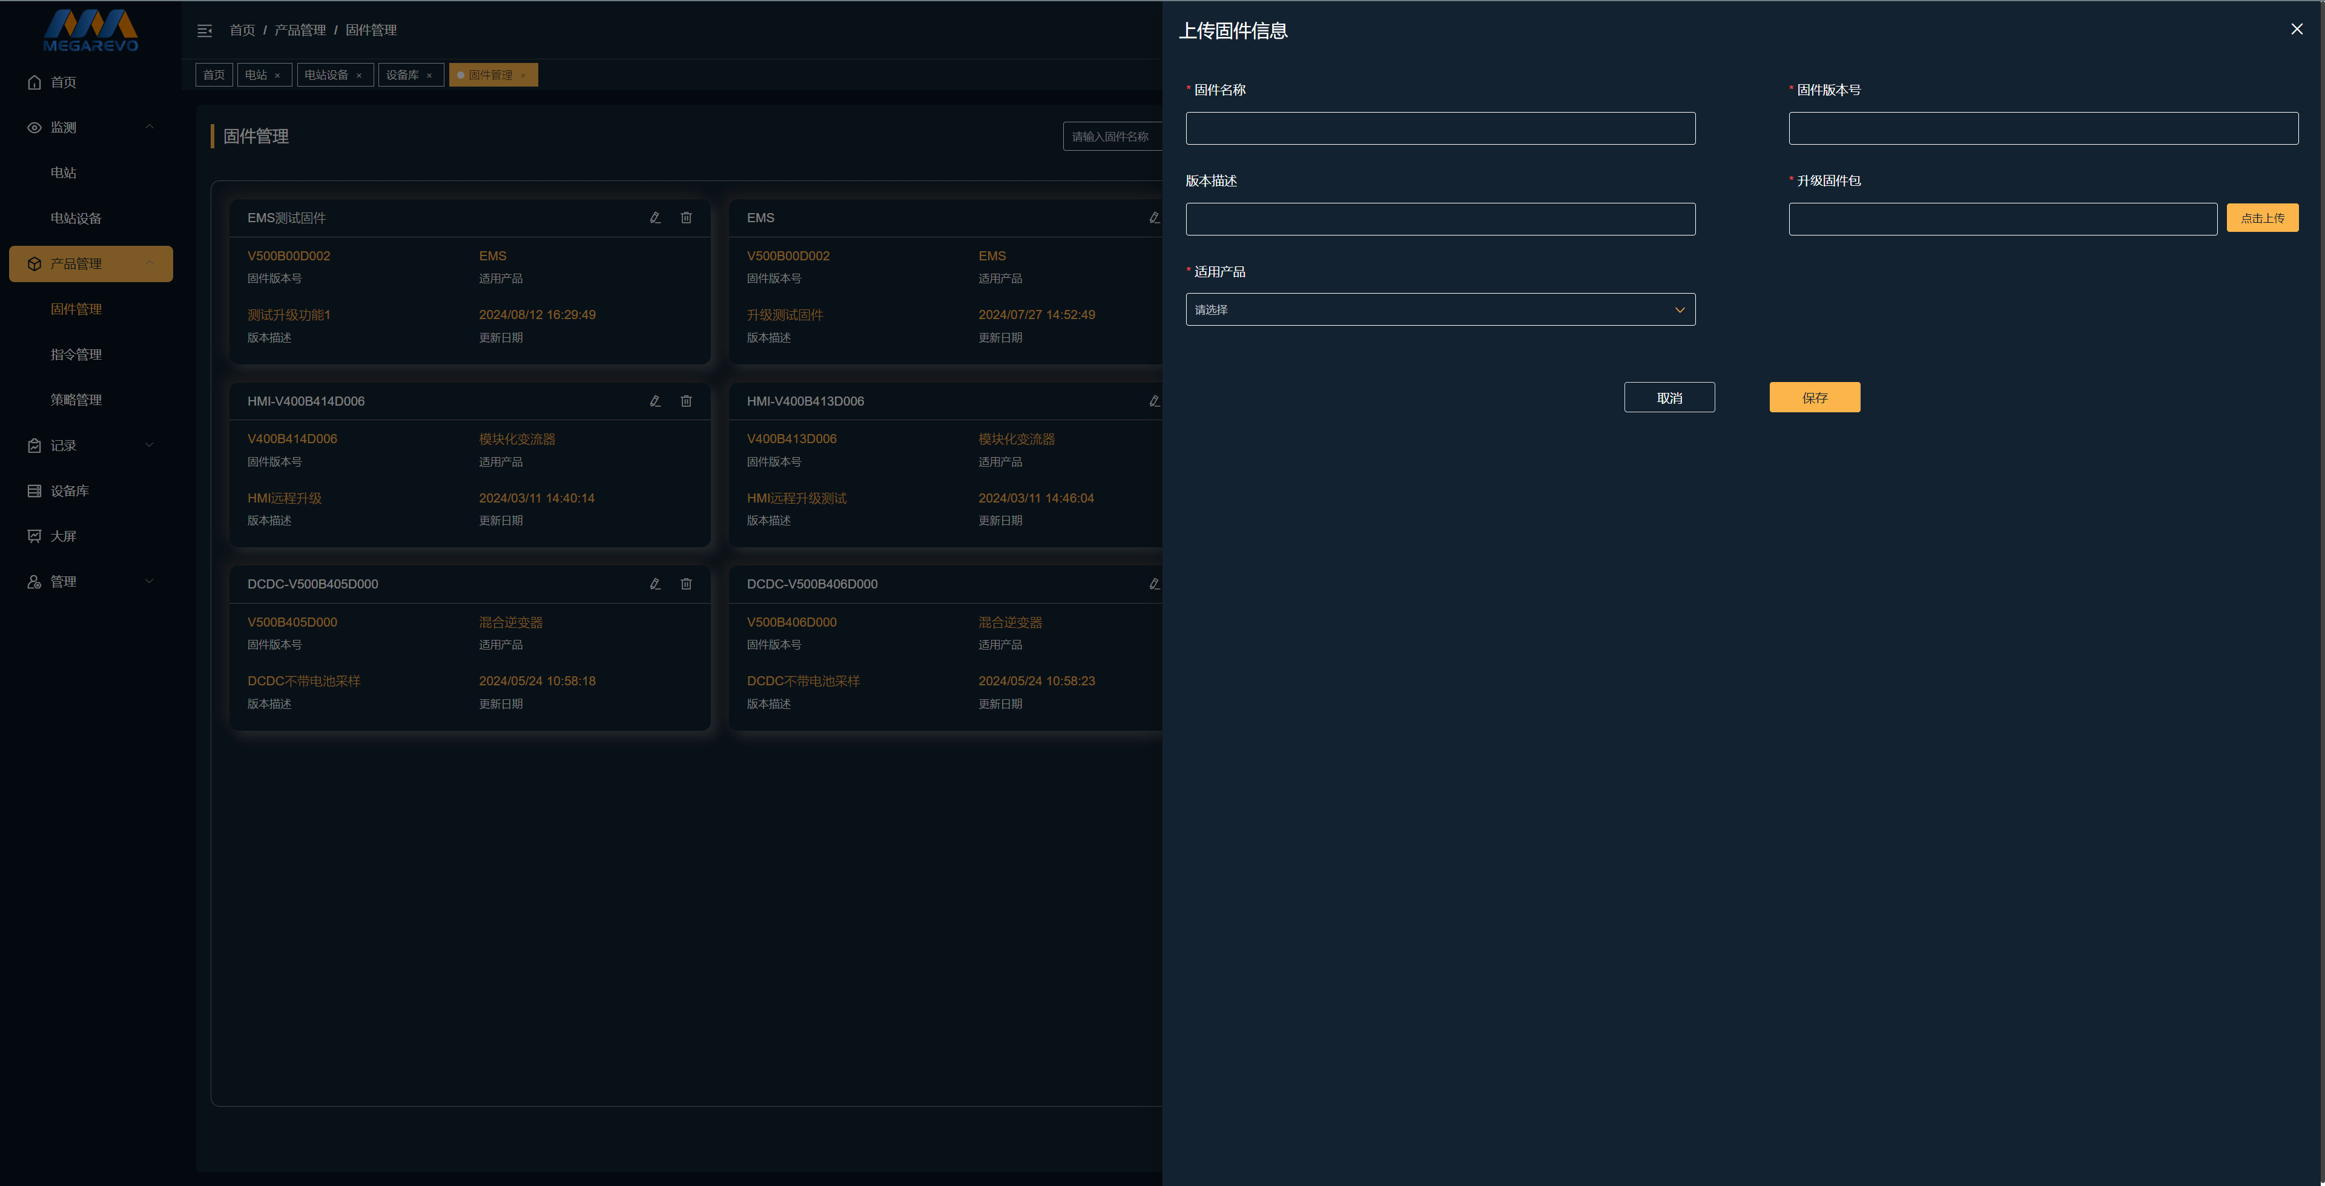The width and height of the screenshot is (2325, 1186).
Task: Edit the EMS测试固件 firmware card
Action: (655, 217)
